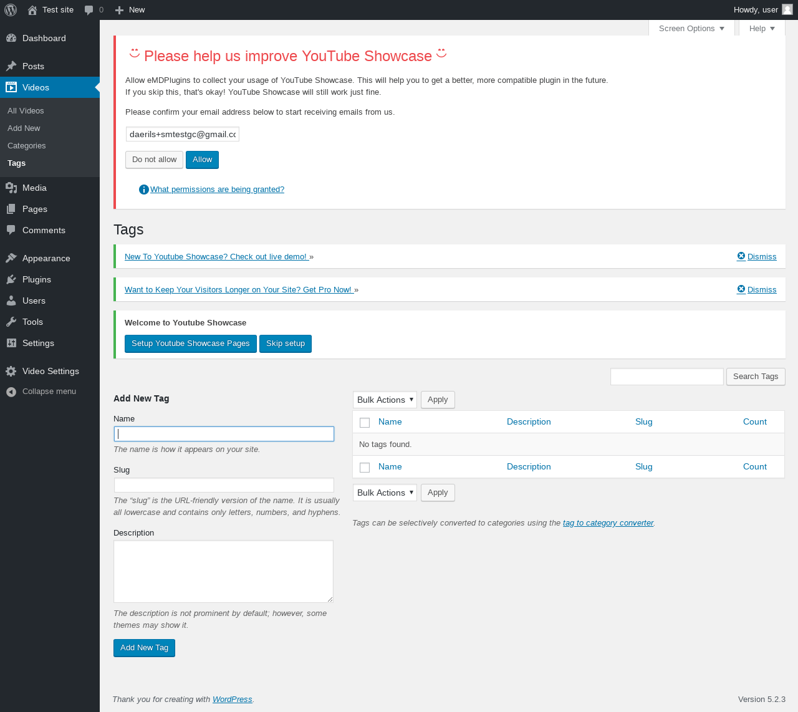Click the WordPress logo icon
This screenshot has height=712, width=798.
click(x=11, y=10)
